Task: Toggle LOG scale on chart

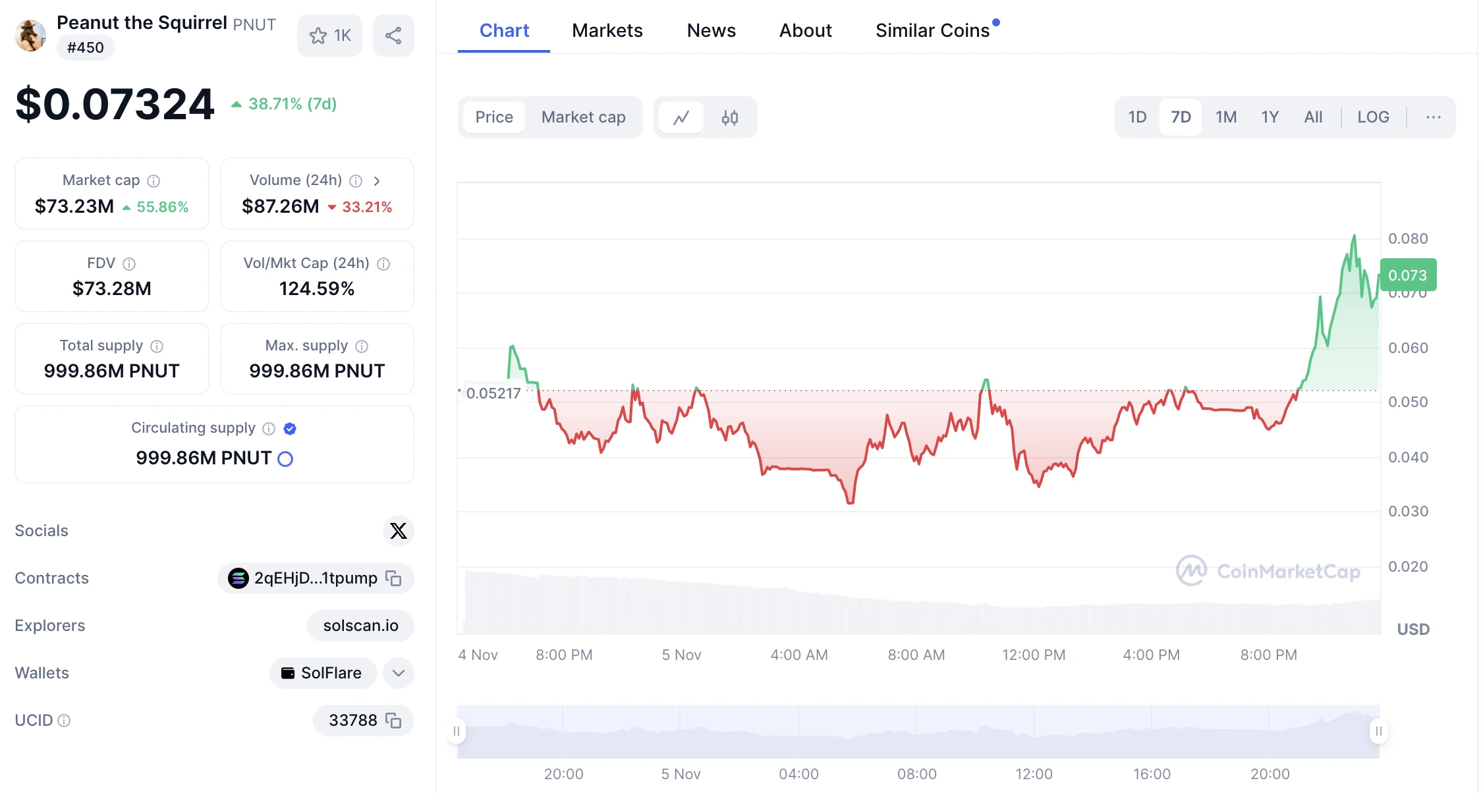Action: pos(1373,117)
